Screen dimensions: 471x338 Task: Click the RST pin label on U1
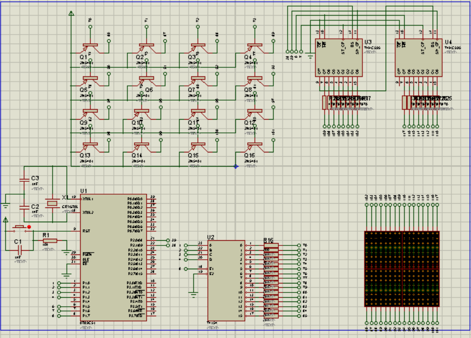pyautogui.click(x=86, y=231)
